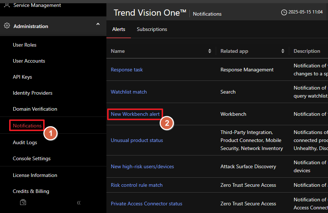Sort the Related app column using its arrows

[283, 51]
